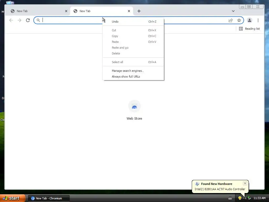
Task: Reload the page with the refresh icon
Action: 28,20
